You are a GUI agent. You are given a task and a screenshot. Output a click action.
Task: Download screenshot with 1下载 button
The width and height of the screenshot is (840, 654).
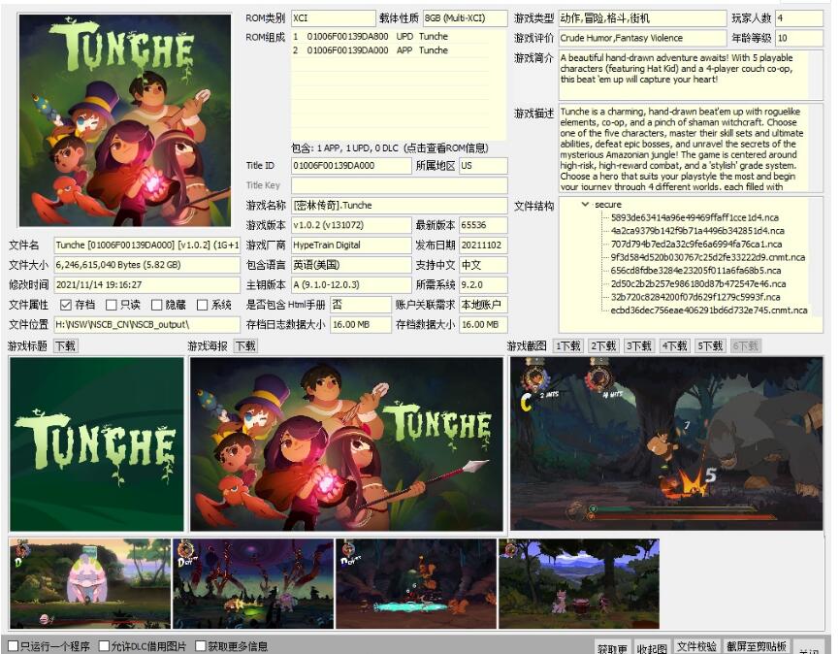pyautogui.click(x=567, y=346)
